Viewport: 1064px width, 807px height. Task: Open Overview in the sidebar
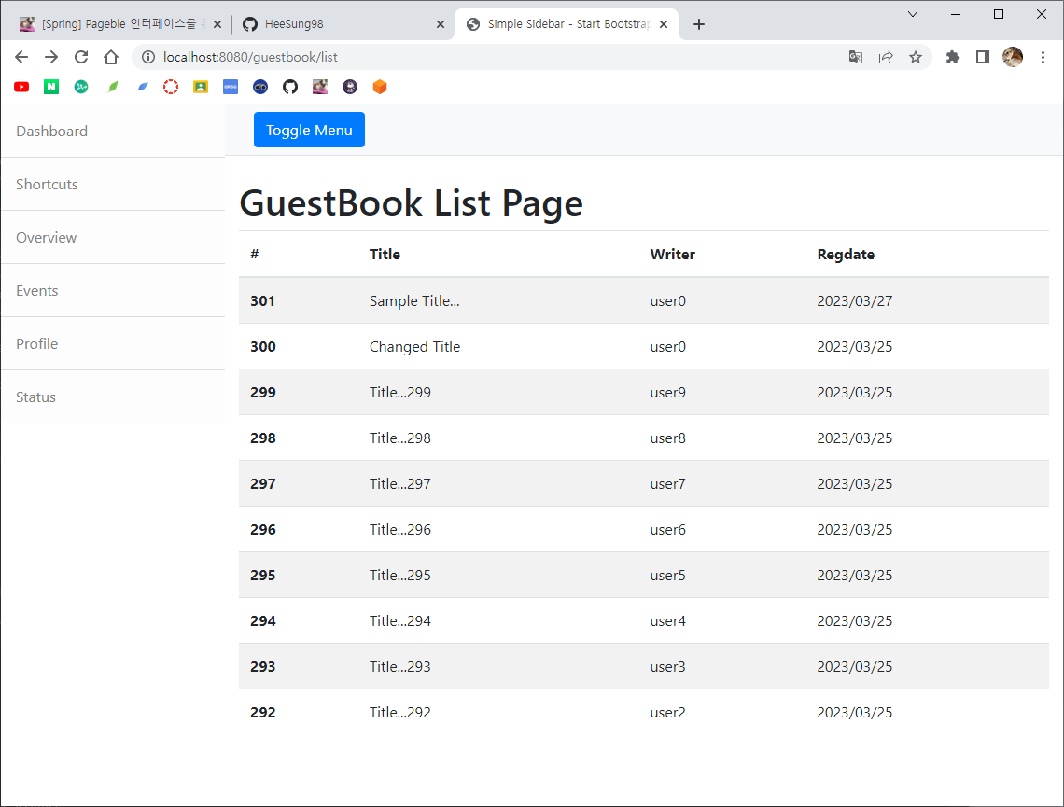click(113, 237)
